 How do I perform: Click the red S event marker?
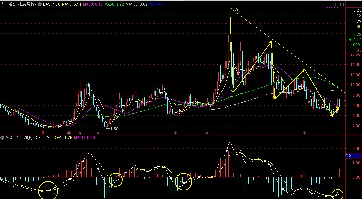[43, 133]
